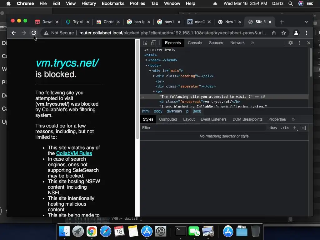The width and height of the screenshot is (320, 240).
Task: Close the Try ot tab
Action: pyautogui.click(x=88, y=22)
